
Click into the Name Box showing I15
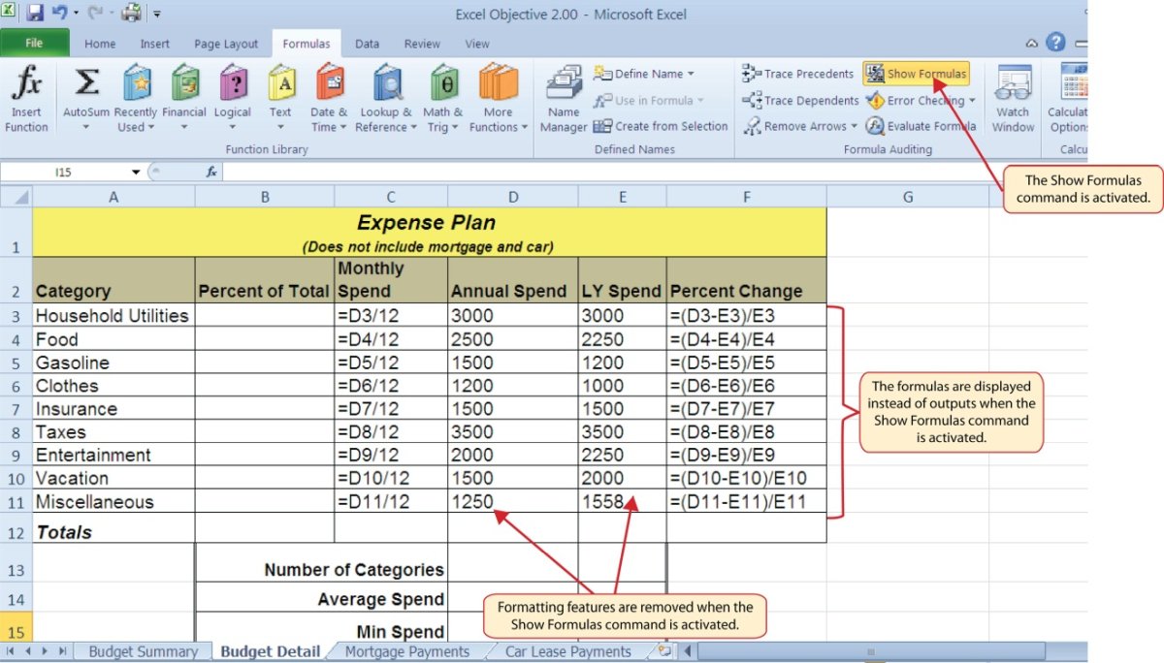(64, 172)
